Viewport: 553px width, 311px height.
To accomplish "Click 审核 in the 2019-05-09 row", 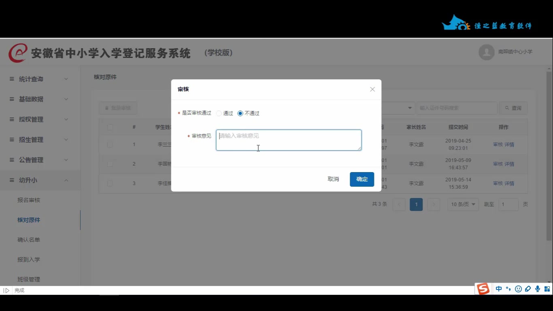I will 498,164.
